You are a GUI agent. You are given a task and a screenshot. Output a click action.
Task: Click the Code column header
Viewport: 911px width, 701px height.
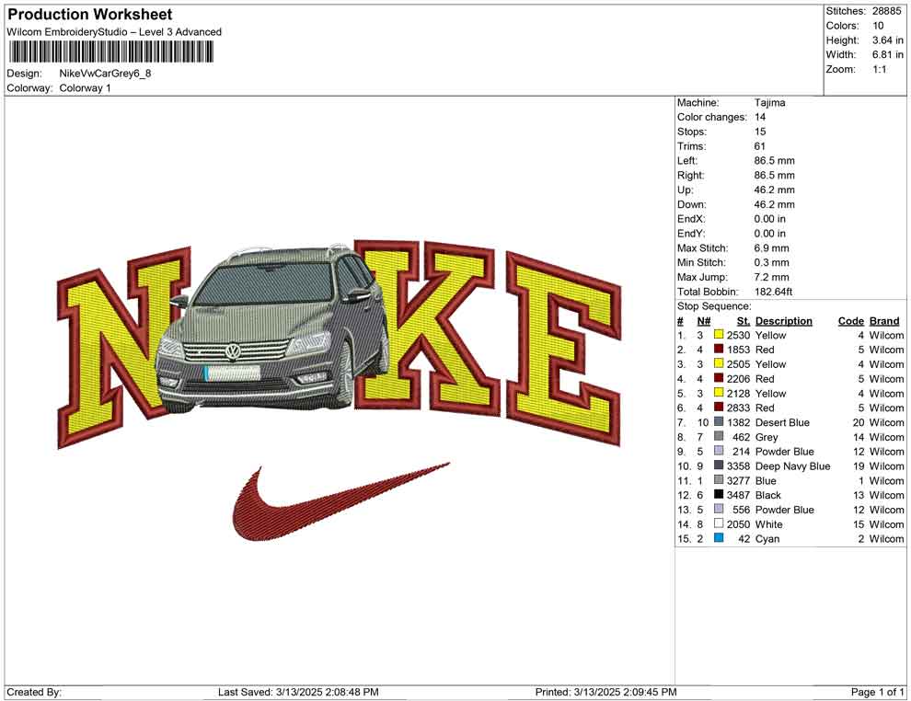tap(850, 320)
